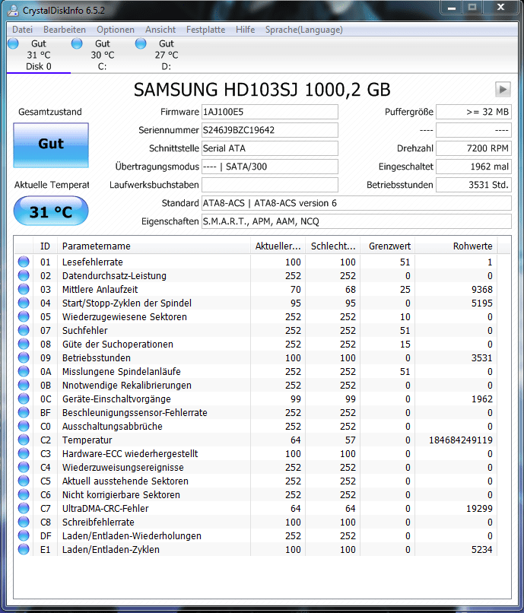Screen dimensions: 524x613
Task: Open the Optionen menu
Action: (116, 30)
